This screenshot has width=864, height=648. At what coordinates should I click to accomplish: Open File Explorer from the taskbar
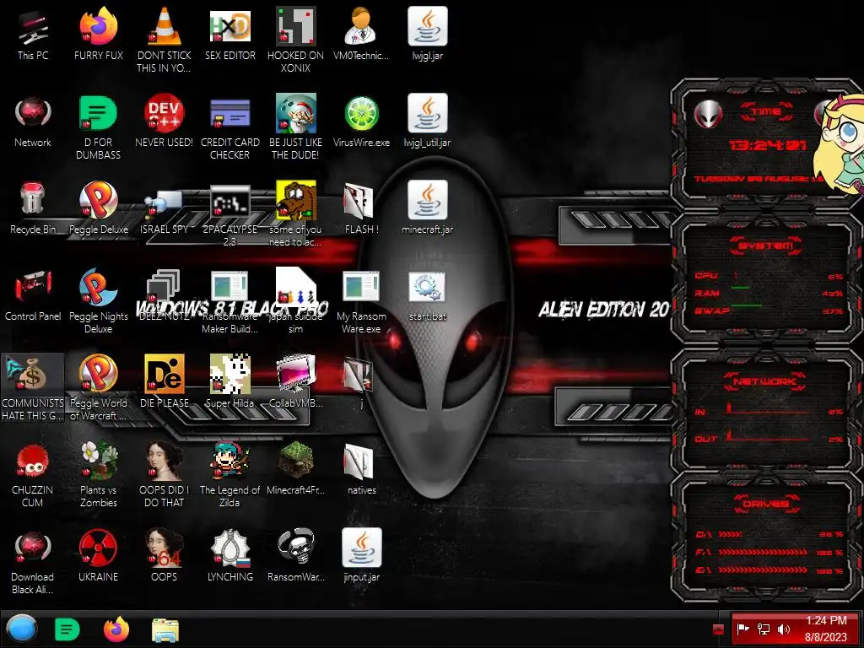(x=165, y=630)
